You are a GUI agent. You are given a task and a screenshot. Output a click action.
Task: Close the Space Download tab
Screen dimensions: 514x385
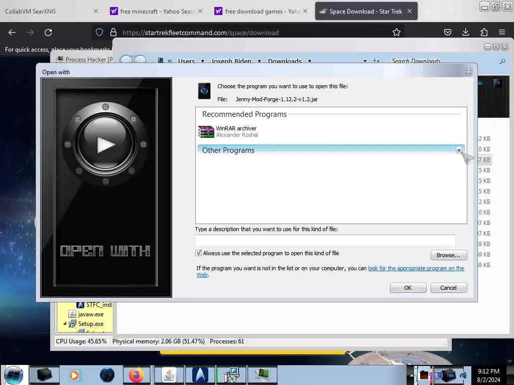click(410, 11)
